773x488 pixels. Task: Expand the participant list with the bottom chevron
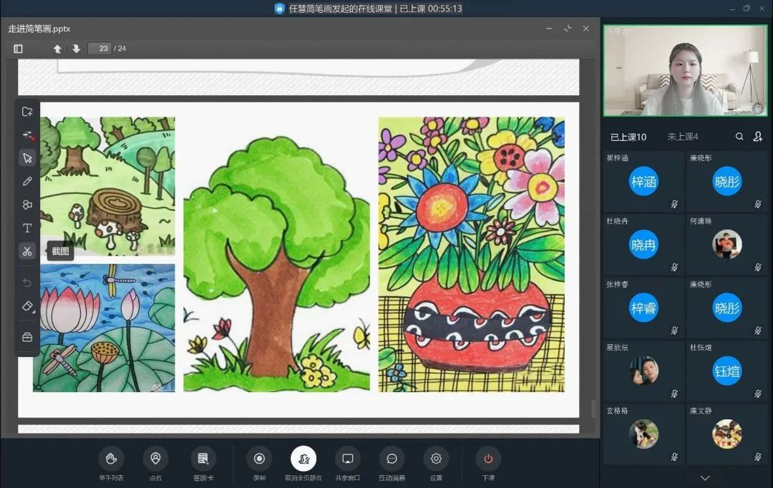pyautogui.click(x=705, y=478)
